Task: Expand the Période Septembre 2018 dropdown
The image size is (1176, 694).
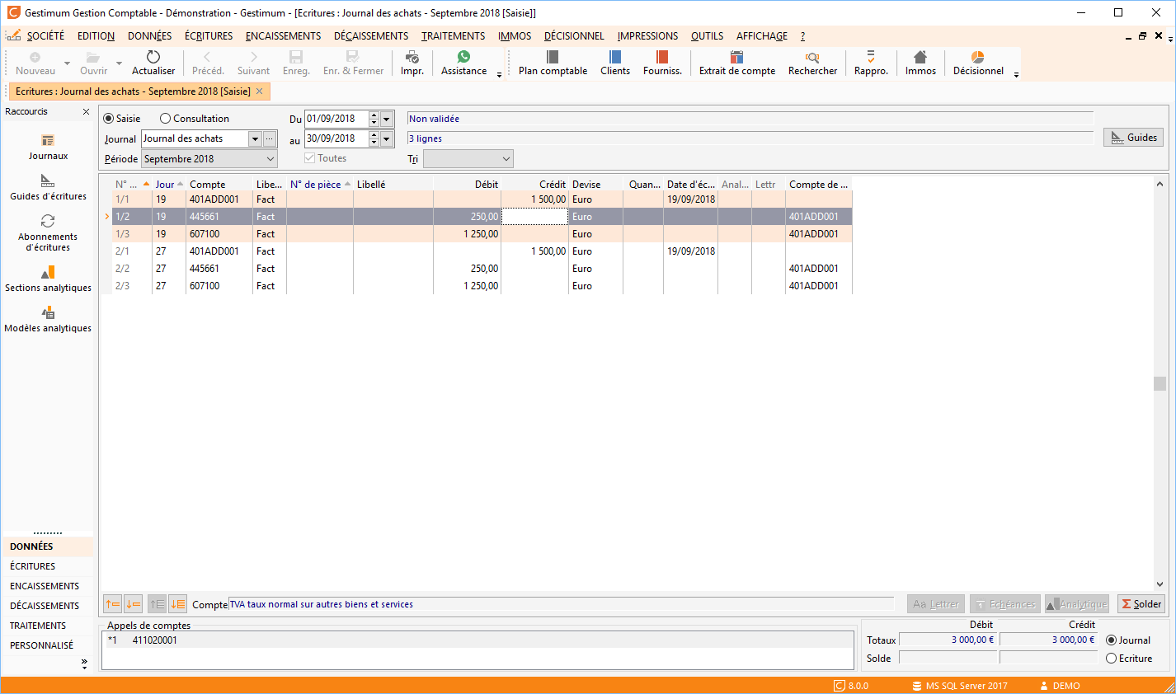Action: 270,159
